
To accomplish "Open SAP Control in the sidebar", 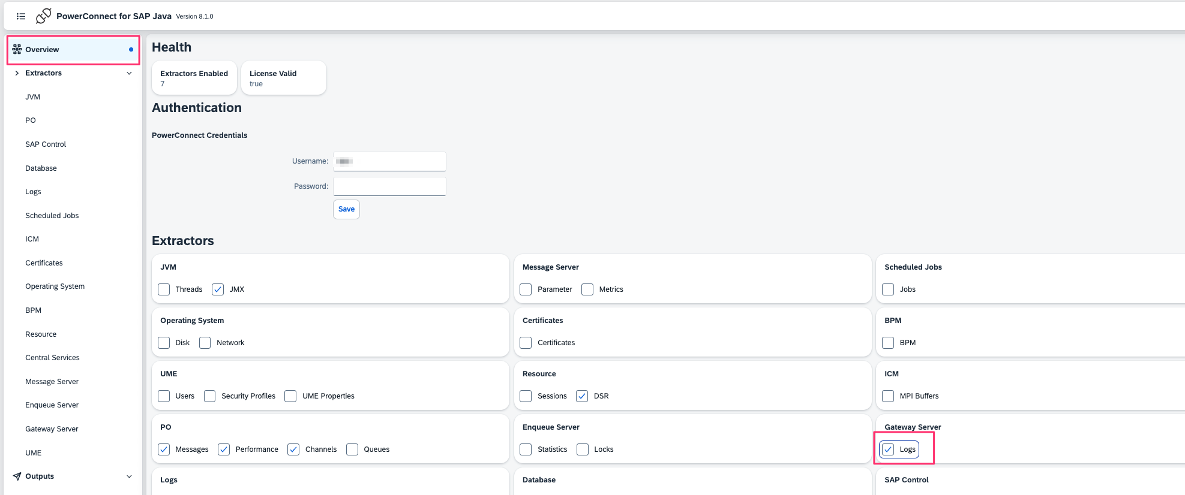I will point(46,144).
